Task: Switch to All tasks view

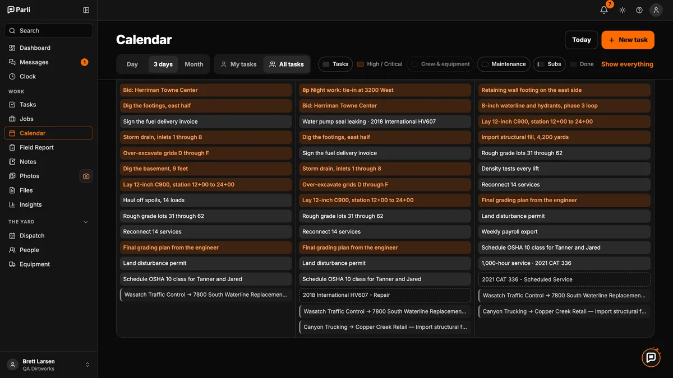Action: coord(286,64)
